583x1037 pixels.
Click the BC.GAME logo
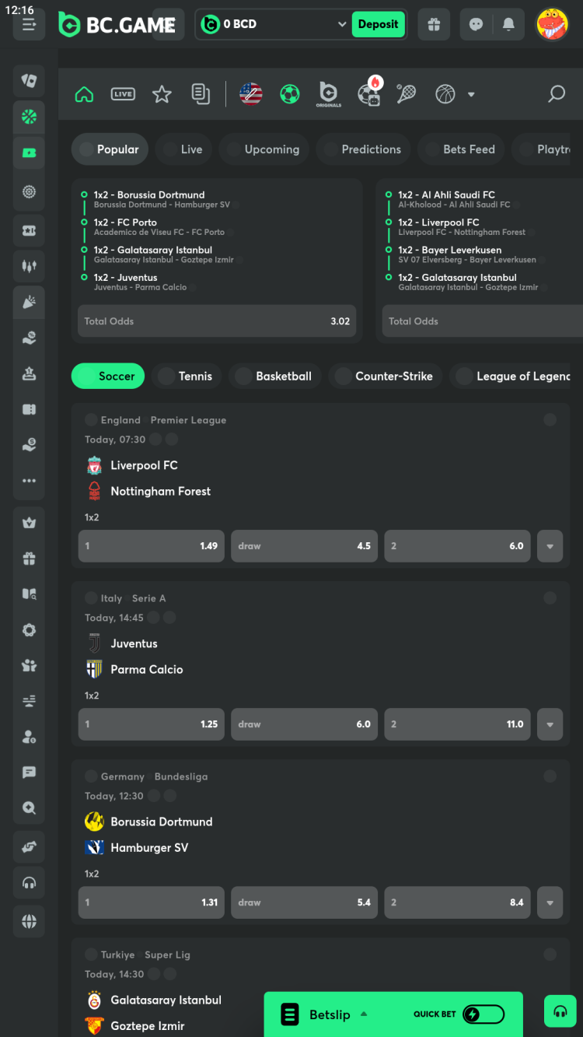click(117, 25)
